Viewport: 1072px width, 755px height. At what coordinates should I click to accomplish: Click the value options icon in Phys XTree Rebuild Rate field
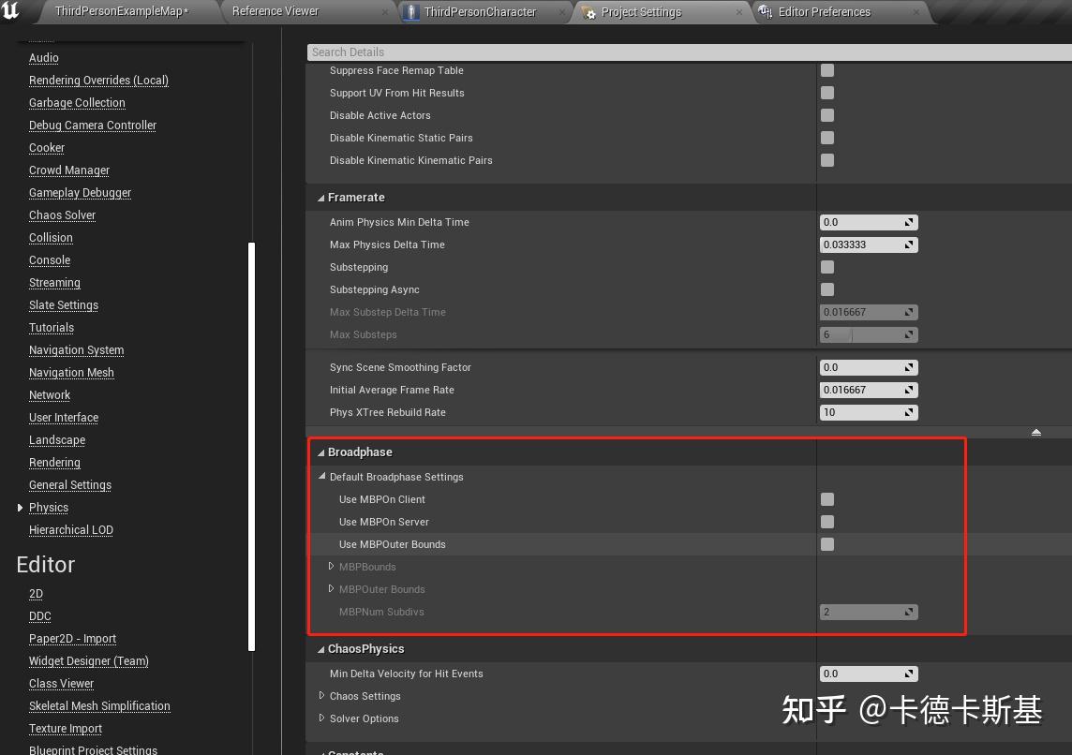pos(909,412)
